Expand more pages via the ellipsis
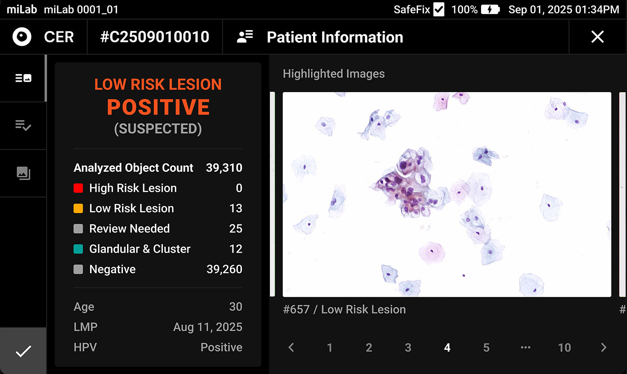The width and height of the screenshot is (627, 374). (x=525, y=347)
